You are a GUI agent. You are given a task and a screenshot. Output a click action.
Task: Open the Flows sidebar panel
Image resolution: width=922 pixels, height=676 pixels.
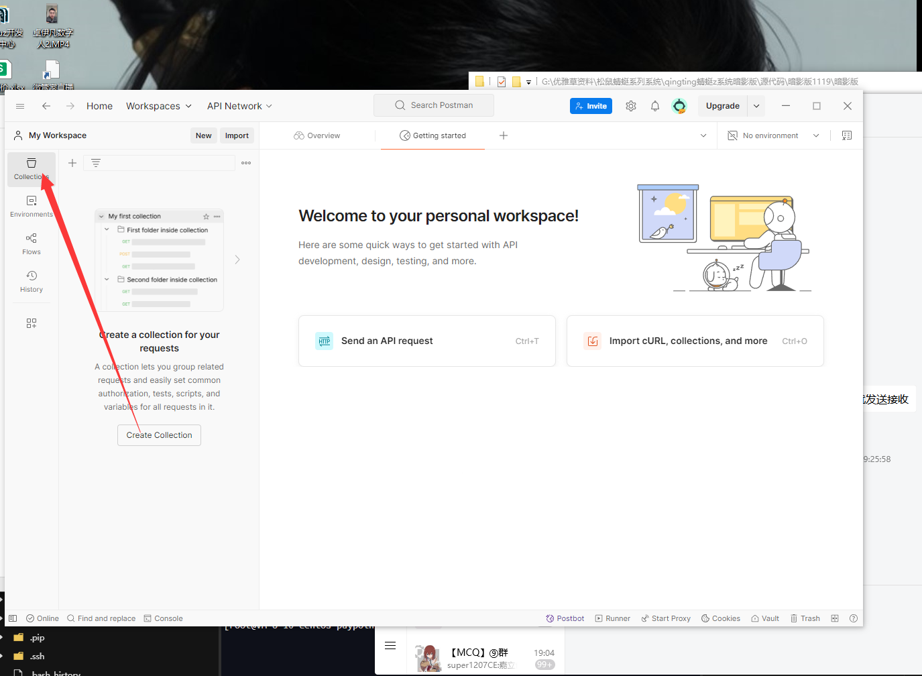(32, 243)
